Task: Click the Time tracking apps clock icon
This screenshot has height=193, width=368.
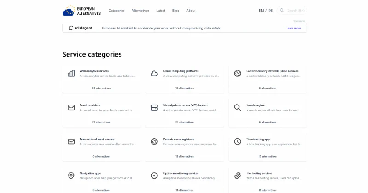Action: pos(237,141)
